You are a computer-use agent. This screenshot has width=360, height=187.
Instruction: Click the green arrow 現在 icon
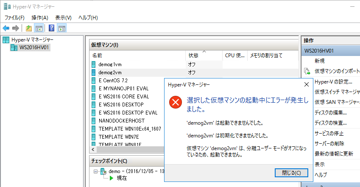pyautogui.click(x=112, y=178)
